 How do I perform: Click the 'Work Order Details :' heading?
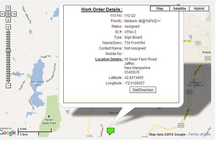point(102,9)
